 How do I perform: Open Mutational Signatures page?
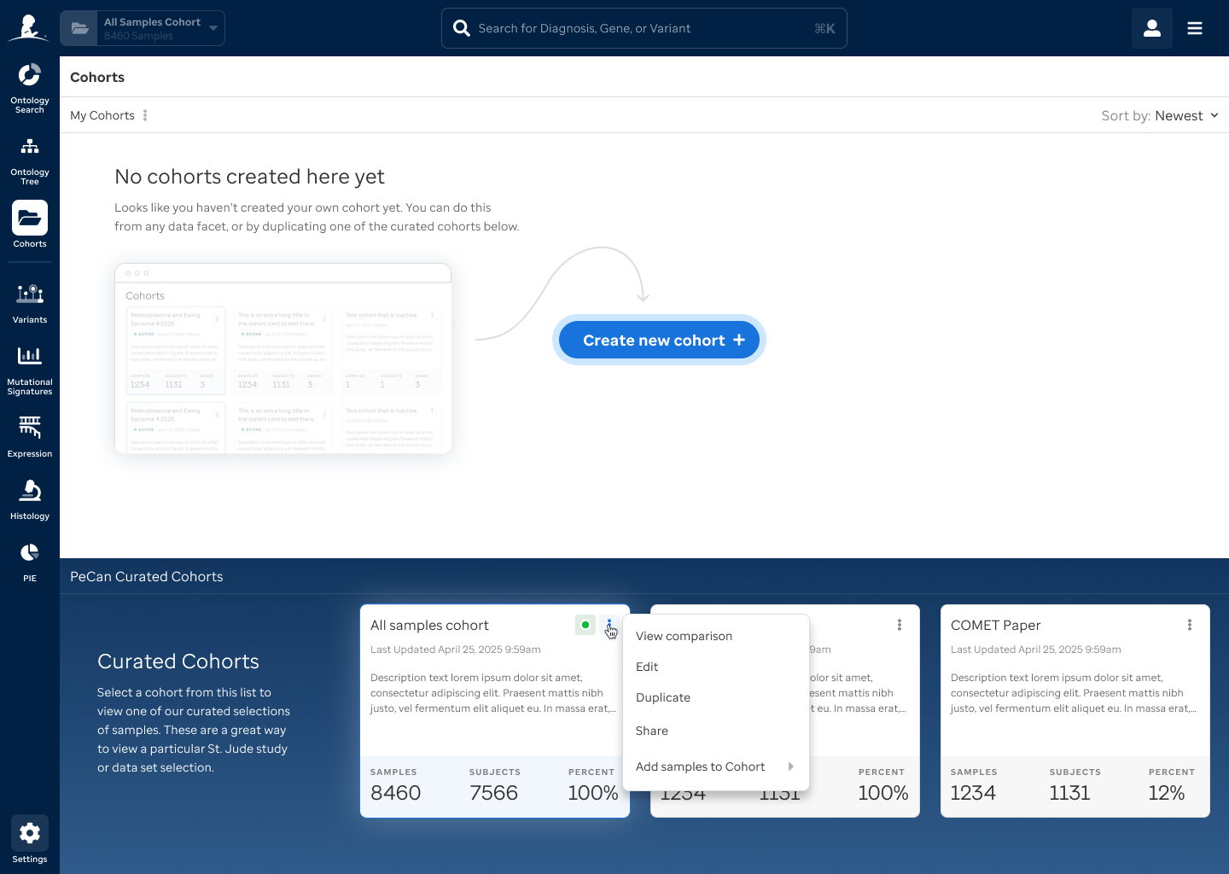click(x=29, y=369)
